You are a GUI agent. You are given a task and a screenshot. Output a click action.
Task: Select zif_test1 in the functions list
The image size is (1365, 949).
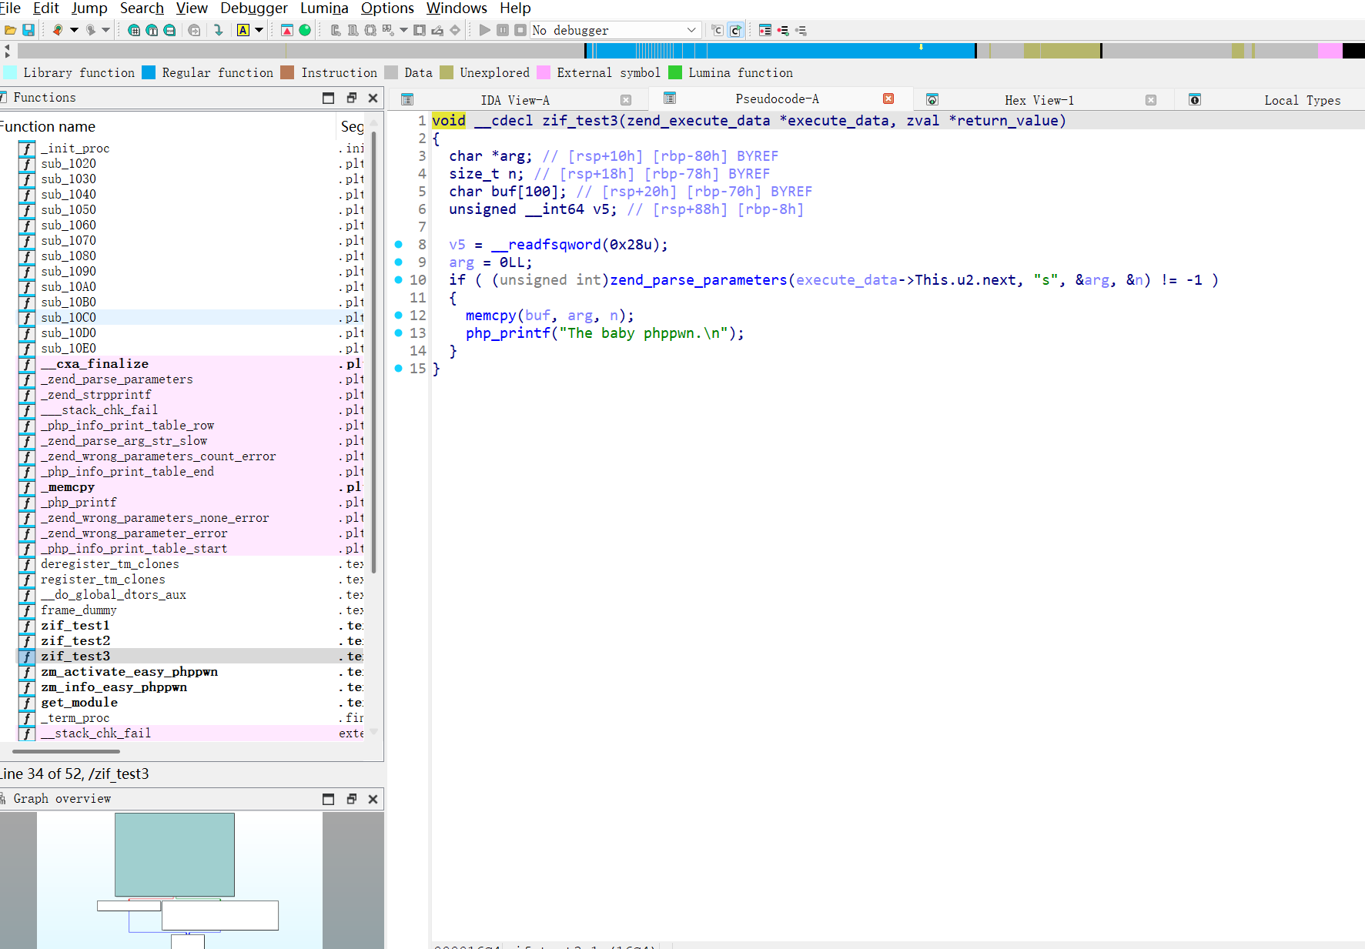[75, 625]
